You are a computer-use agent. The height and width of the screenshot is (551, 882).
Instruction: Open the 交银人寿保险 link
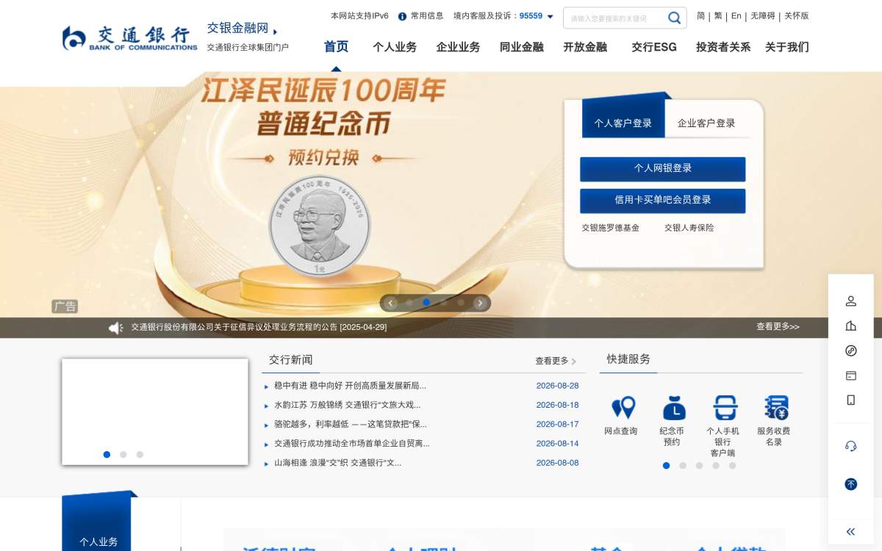click(x=689, y=228)
